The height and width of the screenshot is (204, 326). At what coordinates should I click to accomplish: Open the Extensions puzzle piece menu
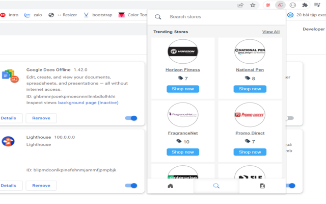point(305,5)
